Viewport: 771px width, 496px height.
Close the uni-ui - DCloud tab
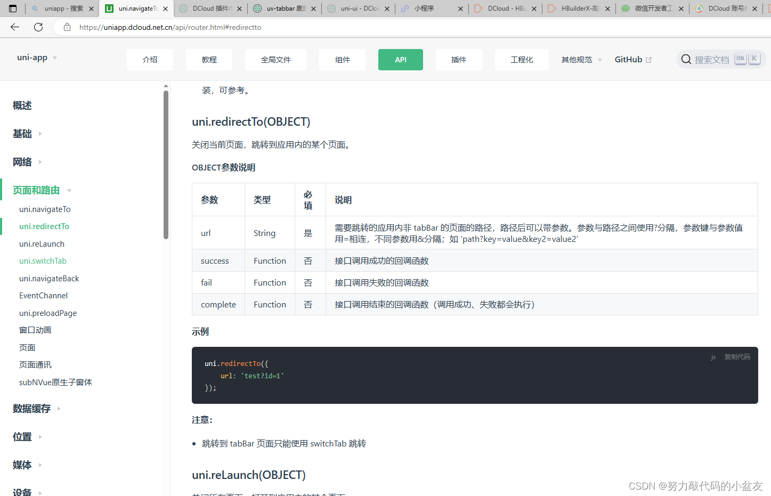(x=387, y=9)
